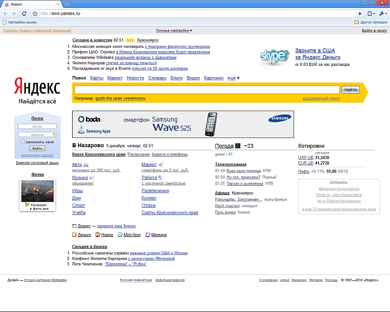Image resolution: width=390 pixels, height=312 pixels.
Task: Open расширенный поиск link
Action: (321, 98)
